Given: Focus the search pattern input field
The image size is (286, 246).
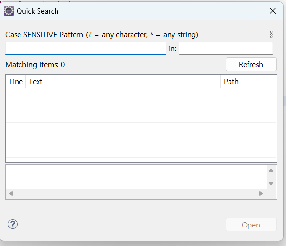Looking at the screenshot, I should point(86,48).
